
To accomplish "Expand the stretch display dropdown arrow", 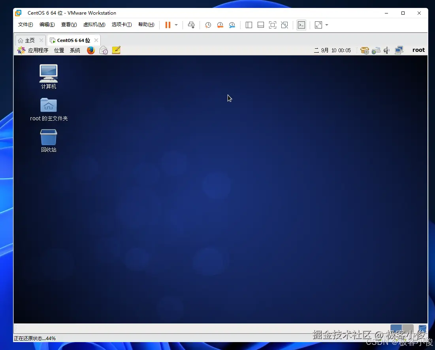I will click(327, 25).
